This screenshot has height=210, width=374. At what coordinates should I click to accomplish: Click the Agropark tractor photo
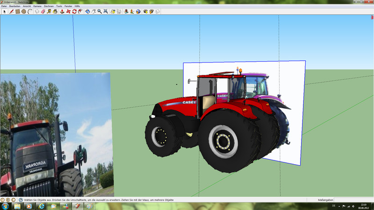click(x=57, y=135)
